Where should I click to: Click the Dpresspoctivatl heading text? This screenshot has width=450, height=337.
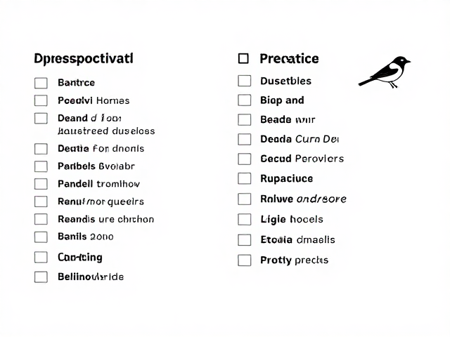(84, 59)
